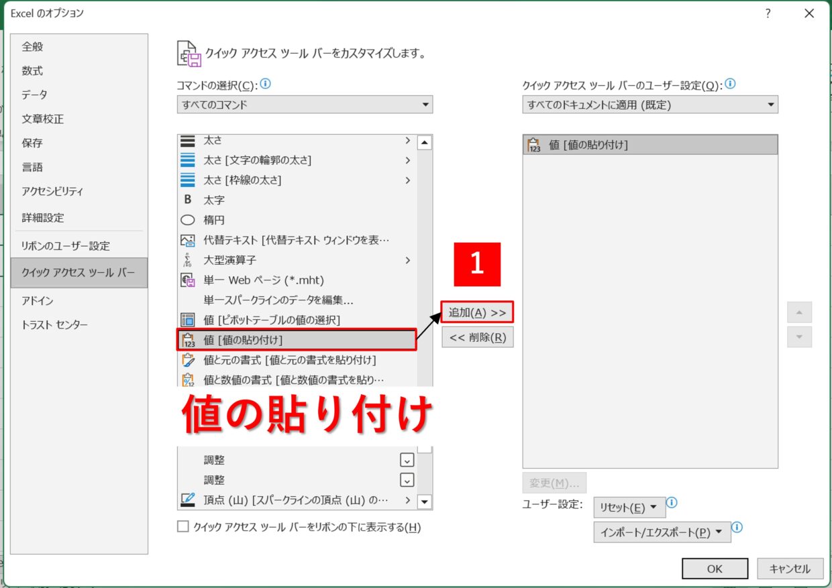This screenshot has width=832, height=588.
Task: Open the リセット(E) dropdown button
Action: [x=629, y=507]
